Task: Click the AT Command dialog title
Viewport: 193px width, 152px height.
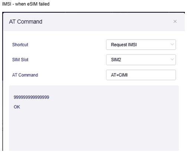Action: pos(26,22)
